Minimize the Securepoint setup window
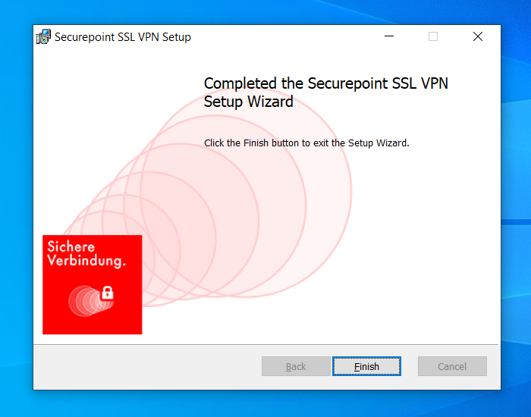 389,36
